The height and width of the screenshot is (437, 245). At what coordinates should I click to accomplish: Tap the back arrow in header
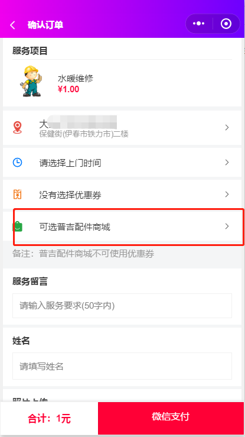click(12, 25)
